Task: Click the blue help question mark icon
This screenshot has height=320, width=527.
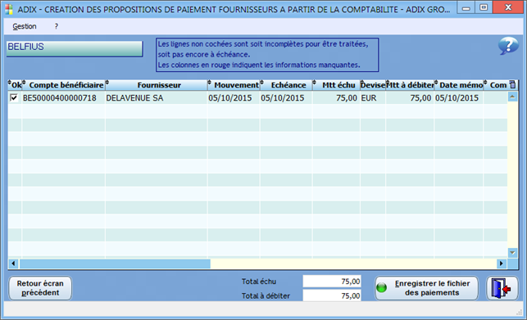Action: pyautogui.click(x=508, y=45)
